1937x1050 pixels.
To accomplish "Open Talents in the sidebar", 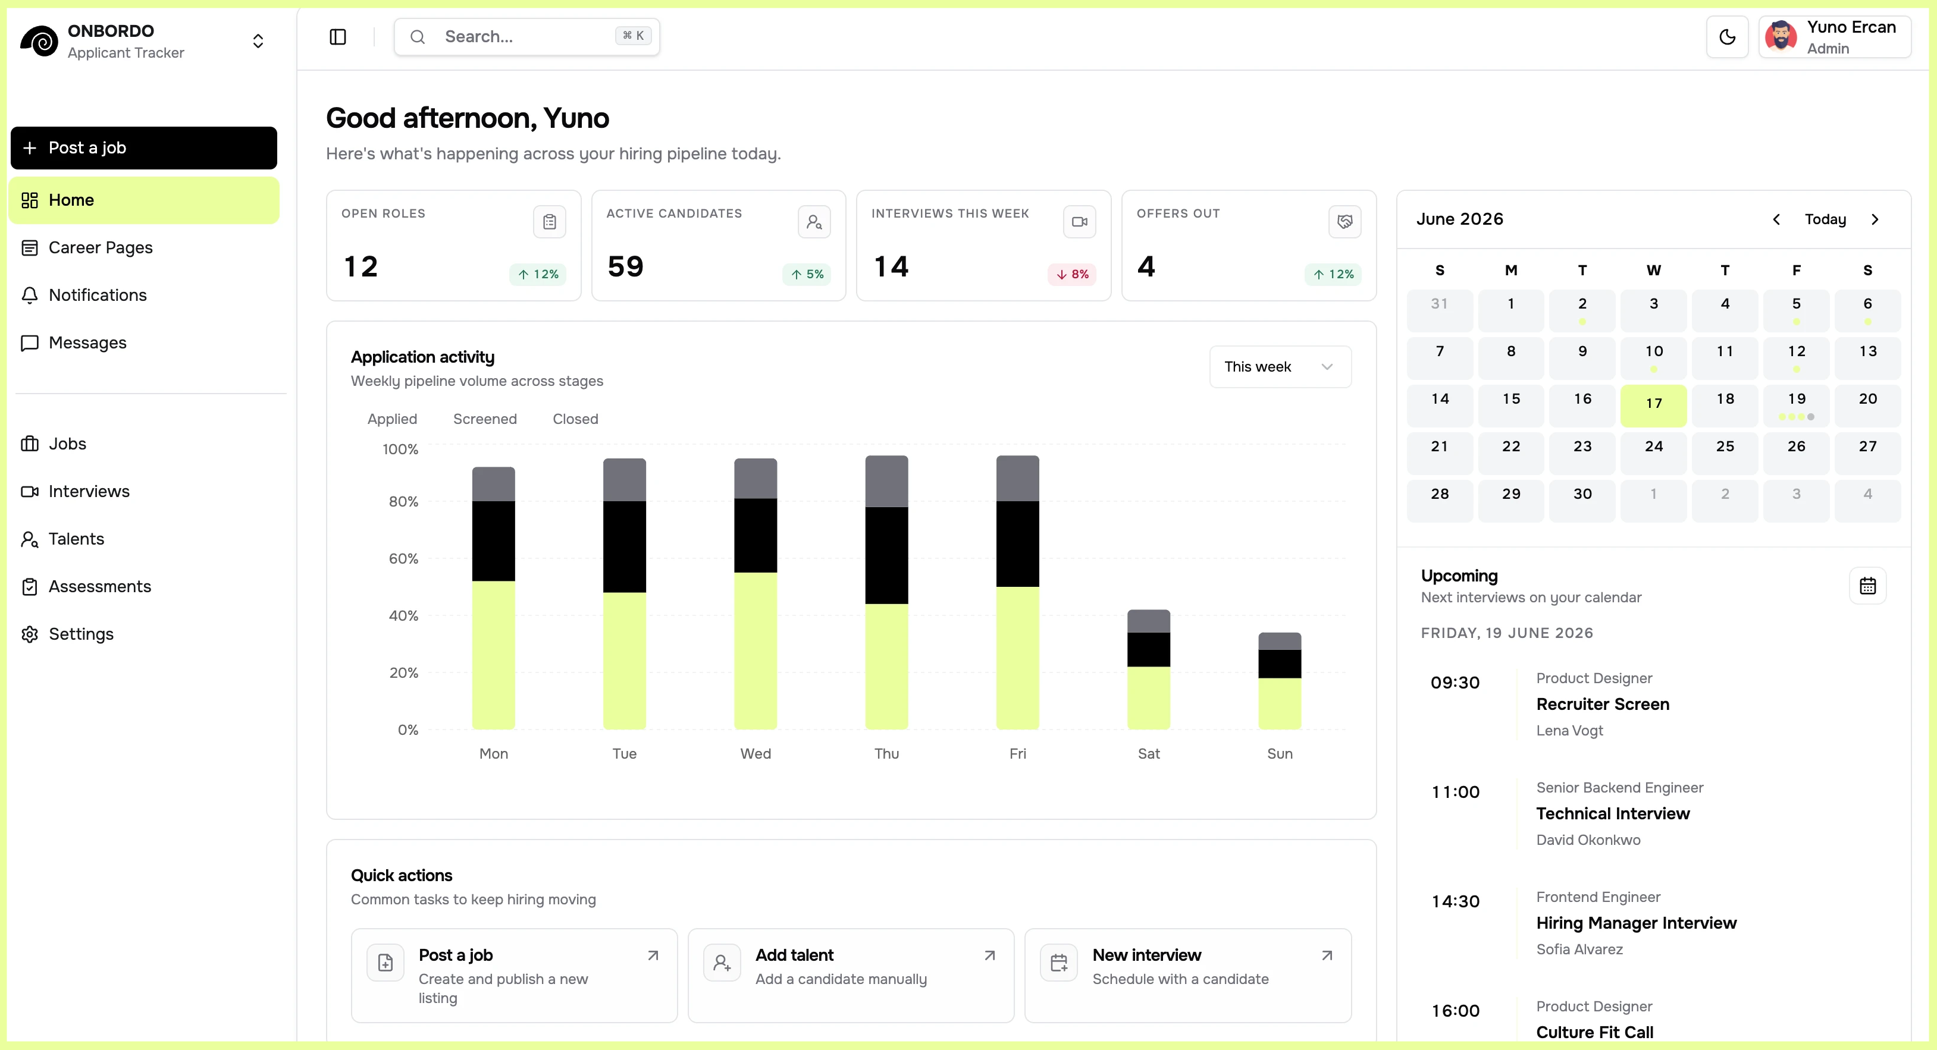I will (x=143, y=539).
